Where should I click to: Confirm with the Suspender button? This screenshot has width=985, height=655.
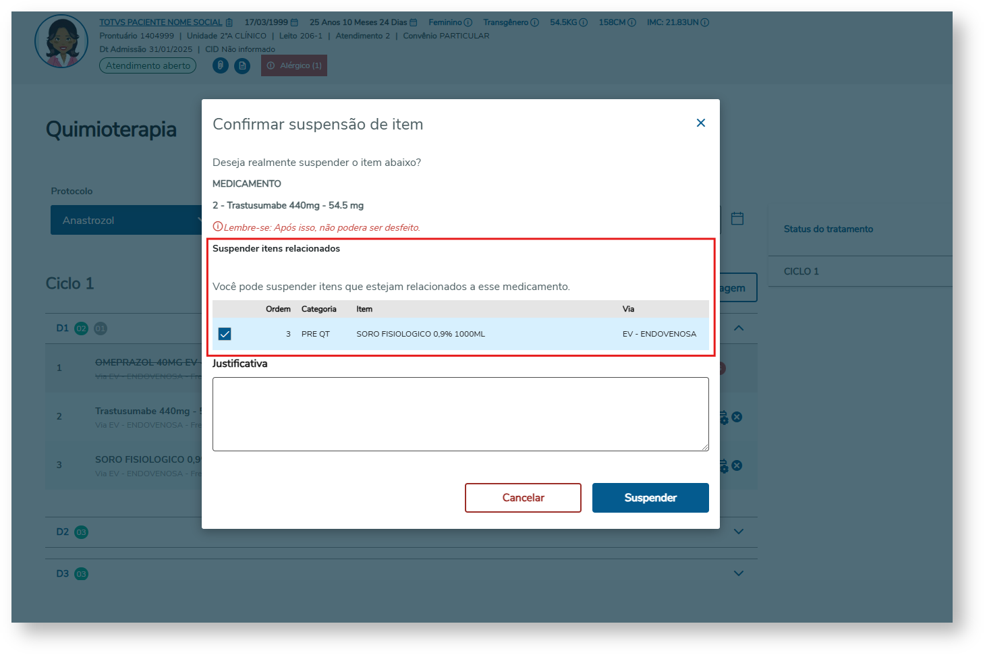point(650,498)
